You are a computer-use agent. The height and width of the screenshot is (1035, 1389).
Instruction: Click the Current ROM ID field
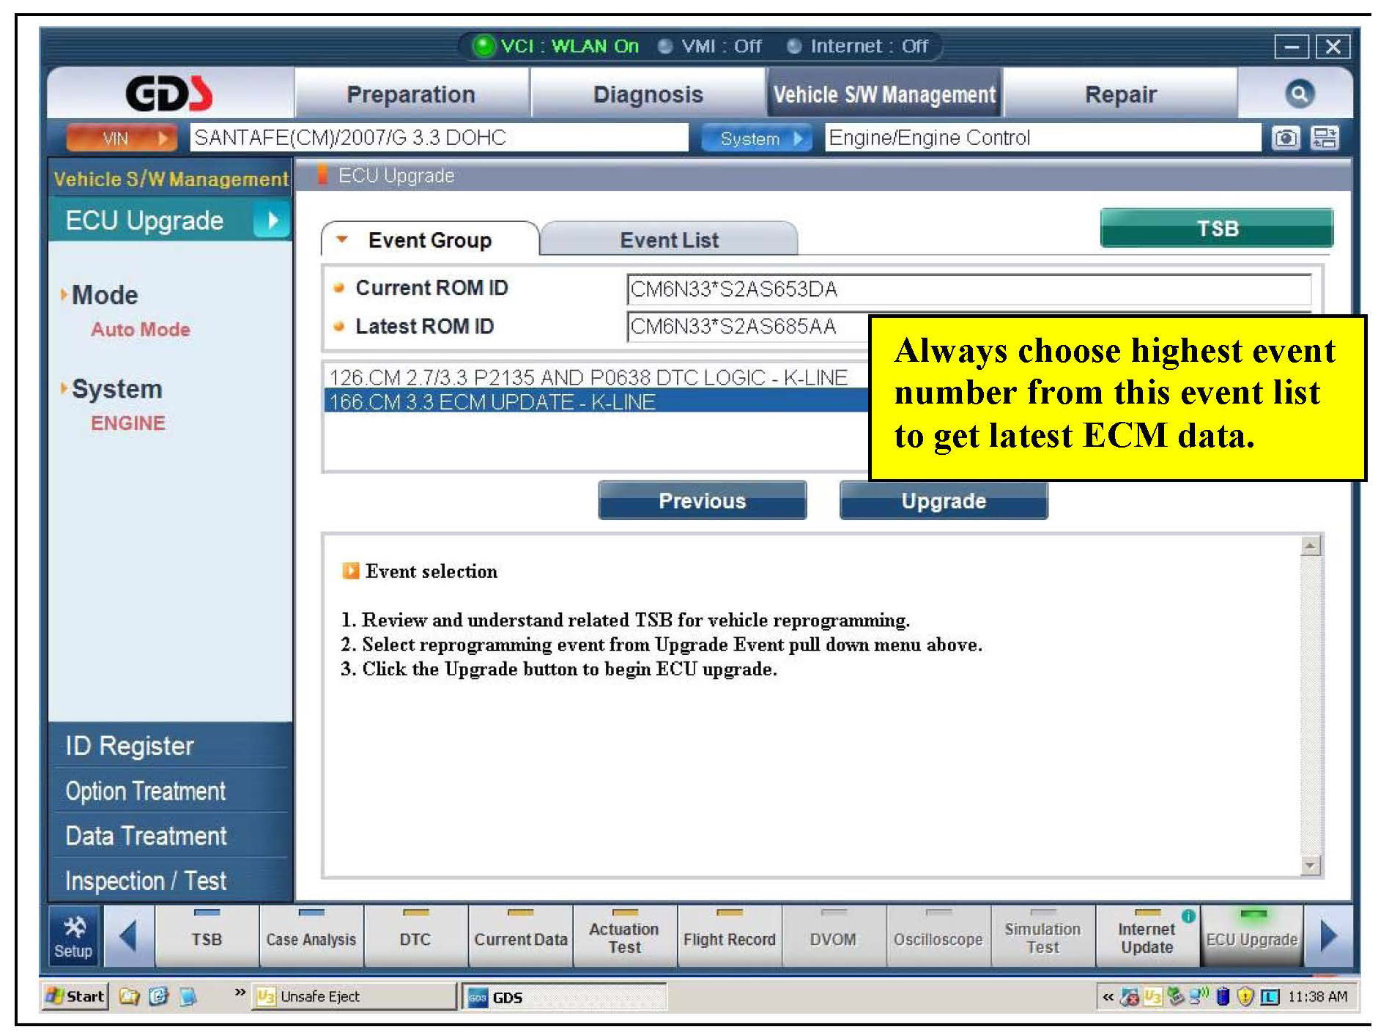[x=968, y=289]
